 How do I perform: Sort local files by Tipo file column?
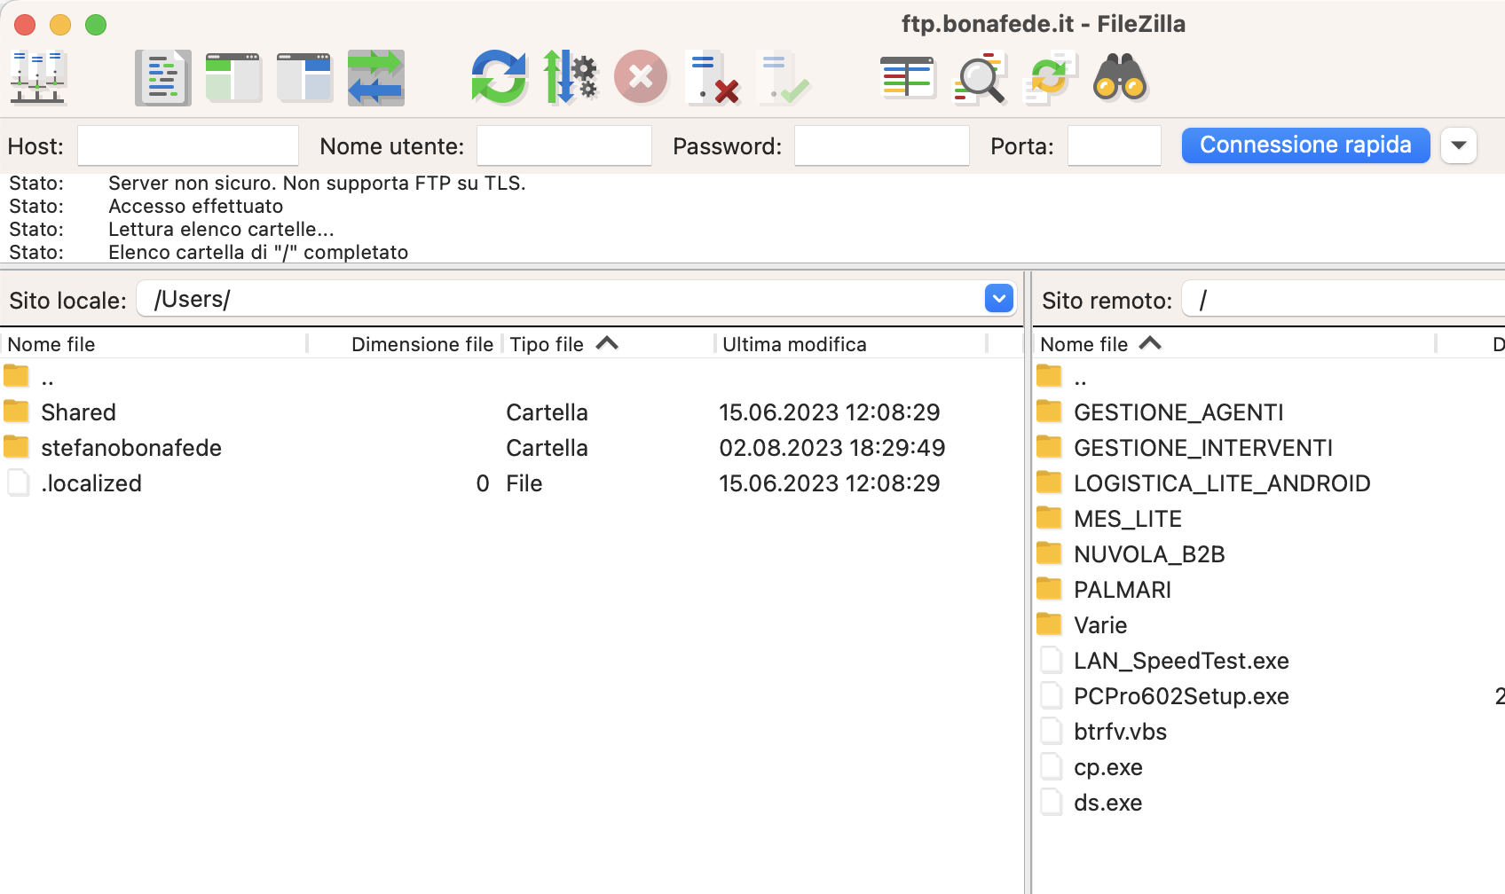tap(609, 344)
